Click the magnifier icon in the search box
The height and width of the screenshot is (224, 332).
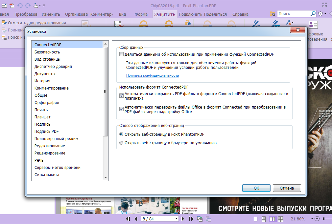tap(313, 14)
